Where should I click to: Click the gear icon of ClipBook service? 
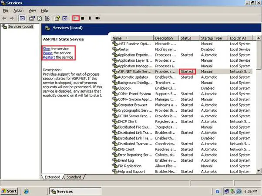[115, 88]
